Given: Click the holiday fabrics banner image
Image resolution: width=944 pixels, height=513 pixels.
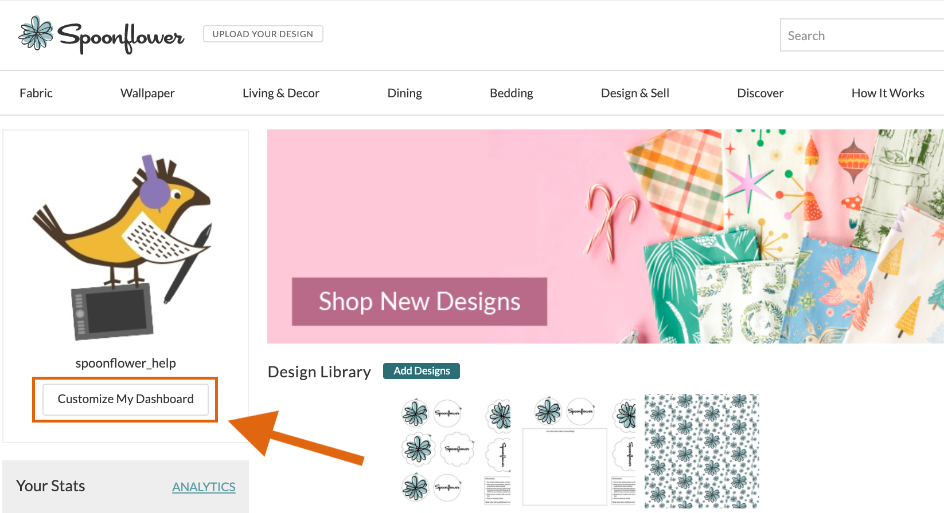Looking at the screenshot, I should point(606,236).
